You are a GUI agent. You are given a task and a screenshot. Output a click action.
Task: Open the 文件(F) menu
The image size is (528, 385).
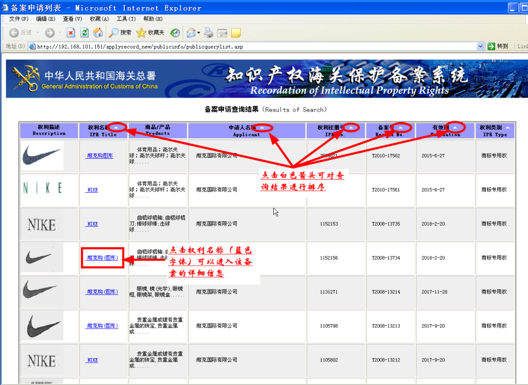[19, 19]
